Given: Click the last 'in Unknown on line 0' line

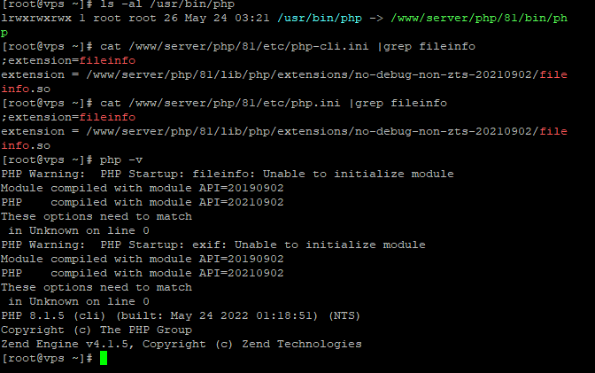Looking at the screenshot, I should 78,301.
